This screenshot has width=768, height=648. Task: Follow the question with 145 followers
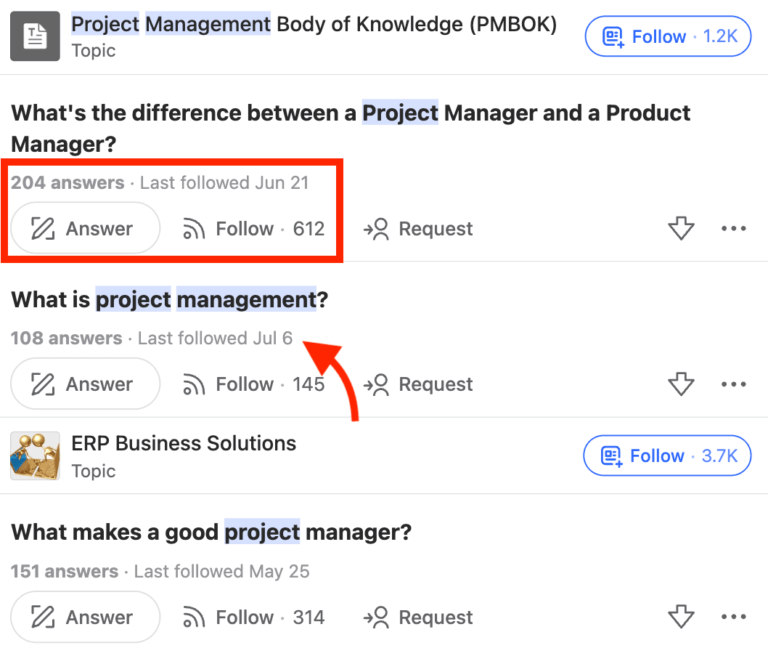253,384
